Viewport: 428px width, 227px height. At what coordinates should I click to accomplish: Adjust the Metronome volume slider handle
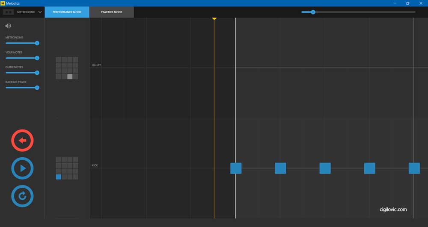[x=37, y=43]
